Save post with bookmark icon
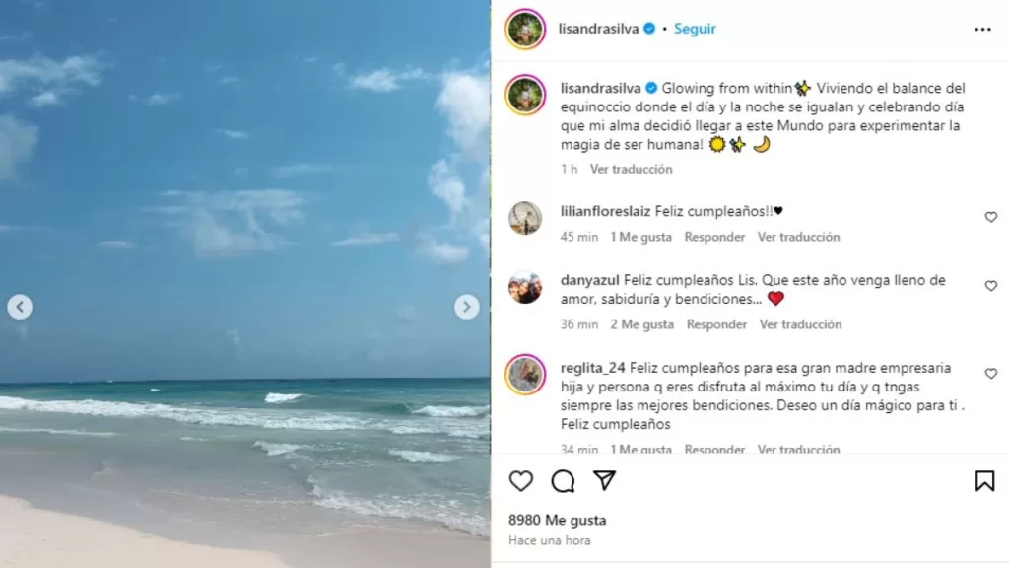1009x568 pixels. pos(984,481)
